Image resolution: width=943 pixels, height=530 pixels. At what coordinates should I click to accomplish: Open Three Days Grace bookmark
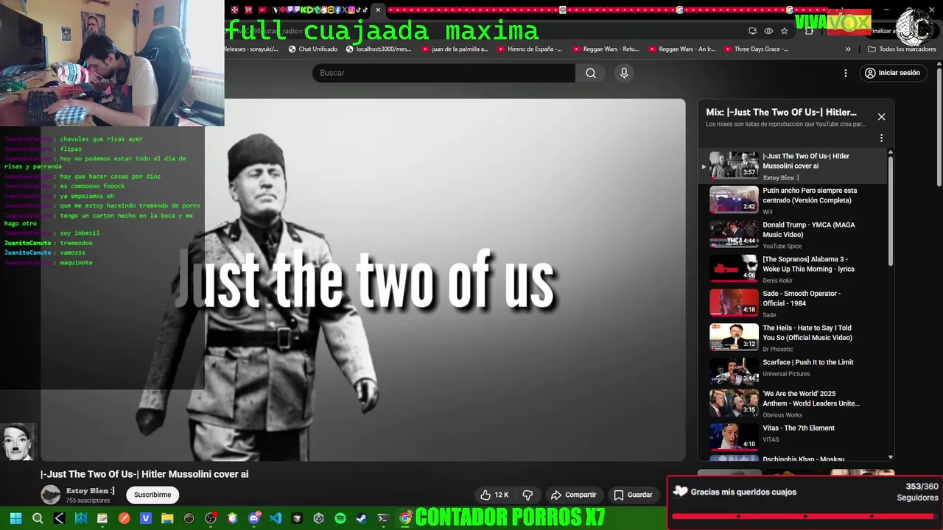point(757,49)
